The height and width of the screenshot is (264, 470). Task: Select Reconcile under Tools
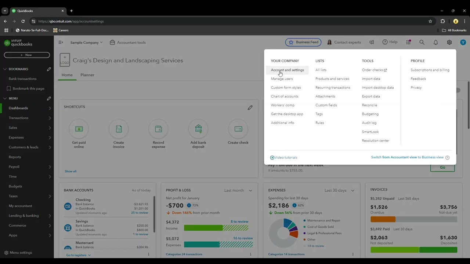pos(369,105)
